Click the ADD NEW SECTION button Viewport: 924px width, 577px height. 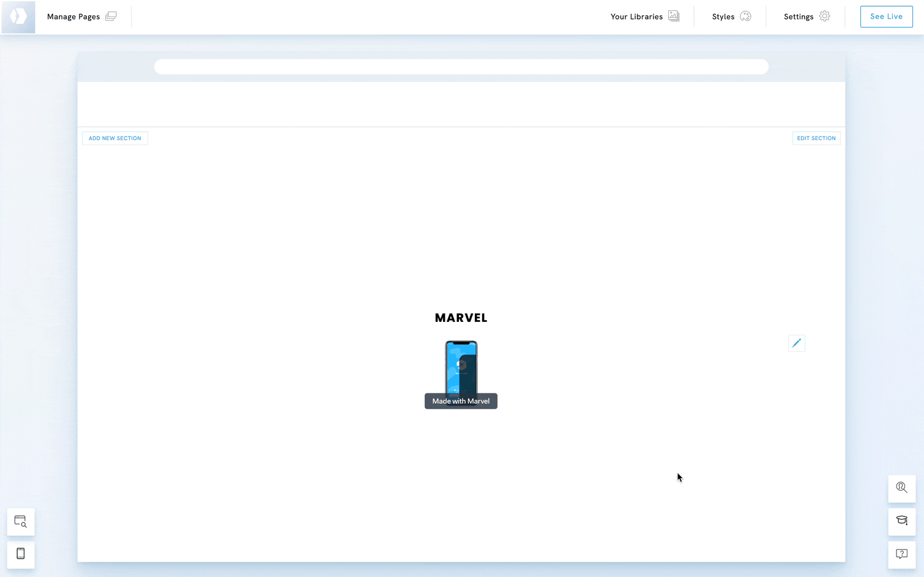pyautogui.click(x=115, y=138)
